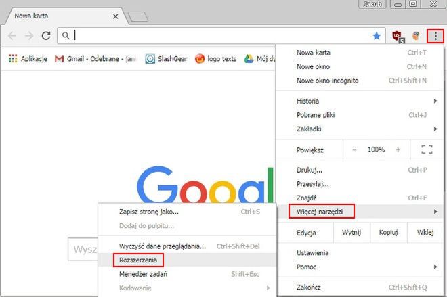Click the Kopiuj edit button

tap(389, 233)
